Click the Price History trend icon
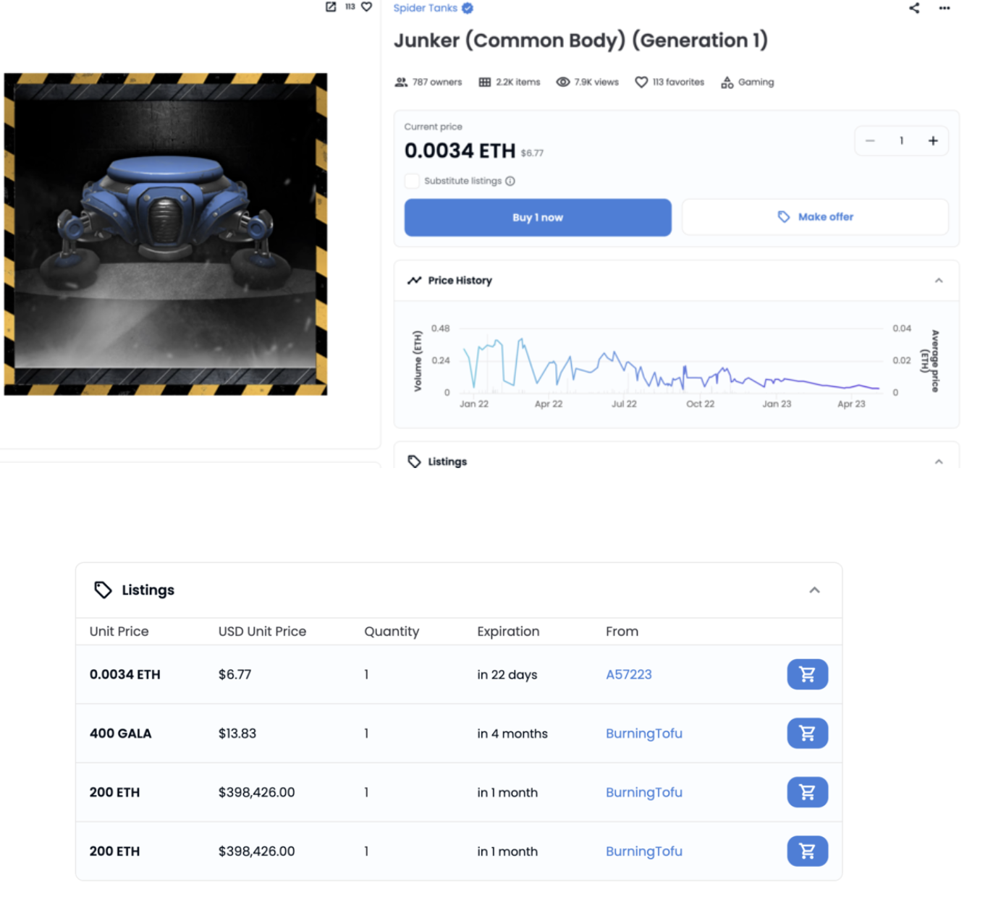The image size is (993, 913). point(414,281)
